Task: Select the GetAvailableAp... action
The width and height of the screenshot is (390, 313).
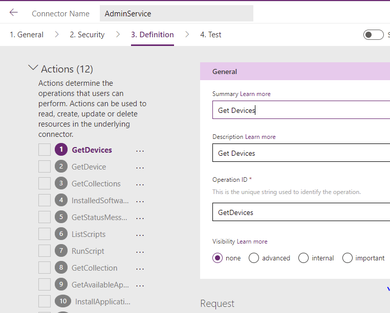Action: pyautogui.click(x=100, y=285)
